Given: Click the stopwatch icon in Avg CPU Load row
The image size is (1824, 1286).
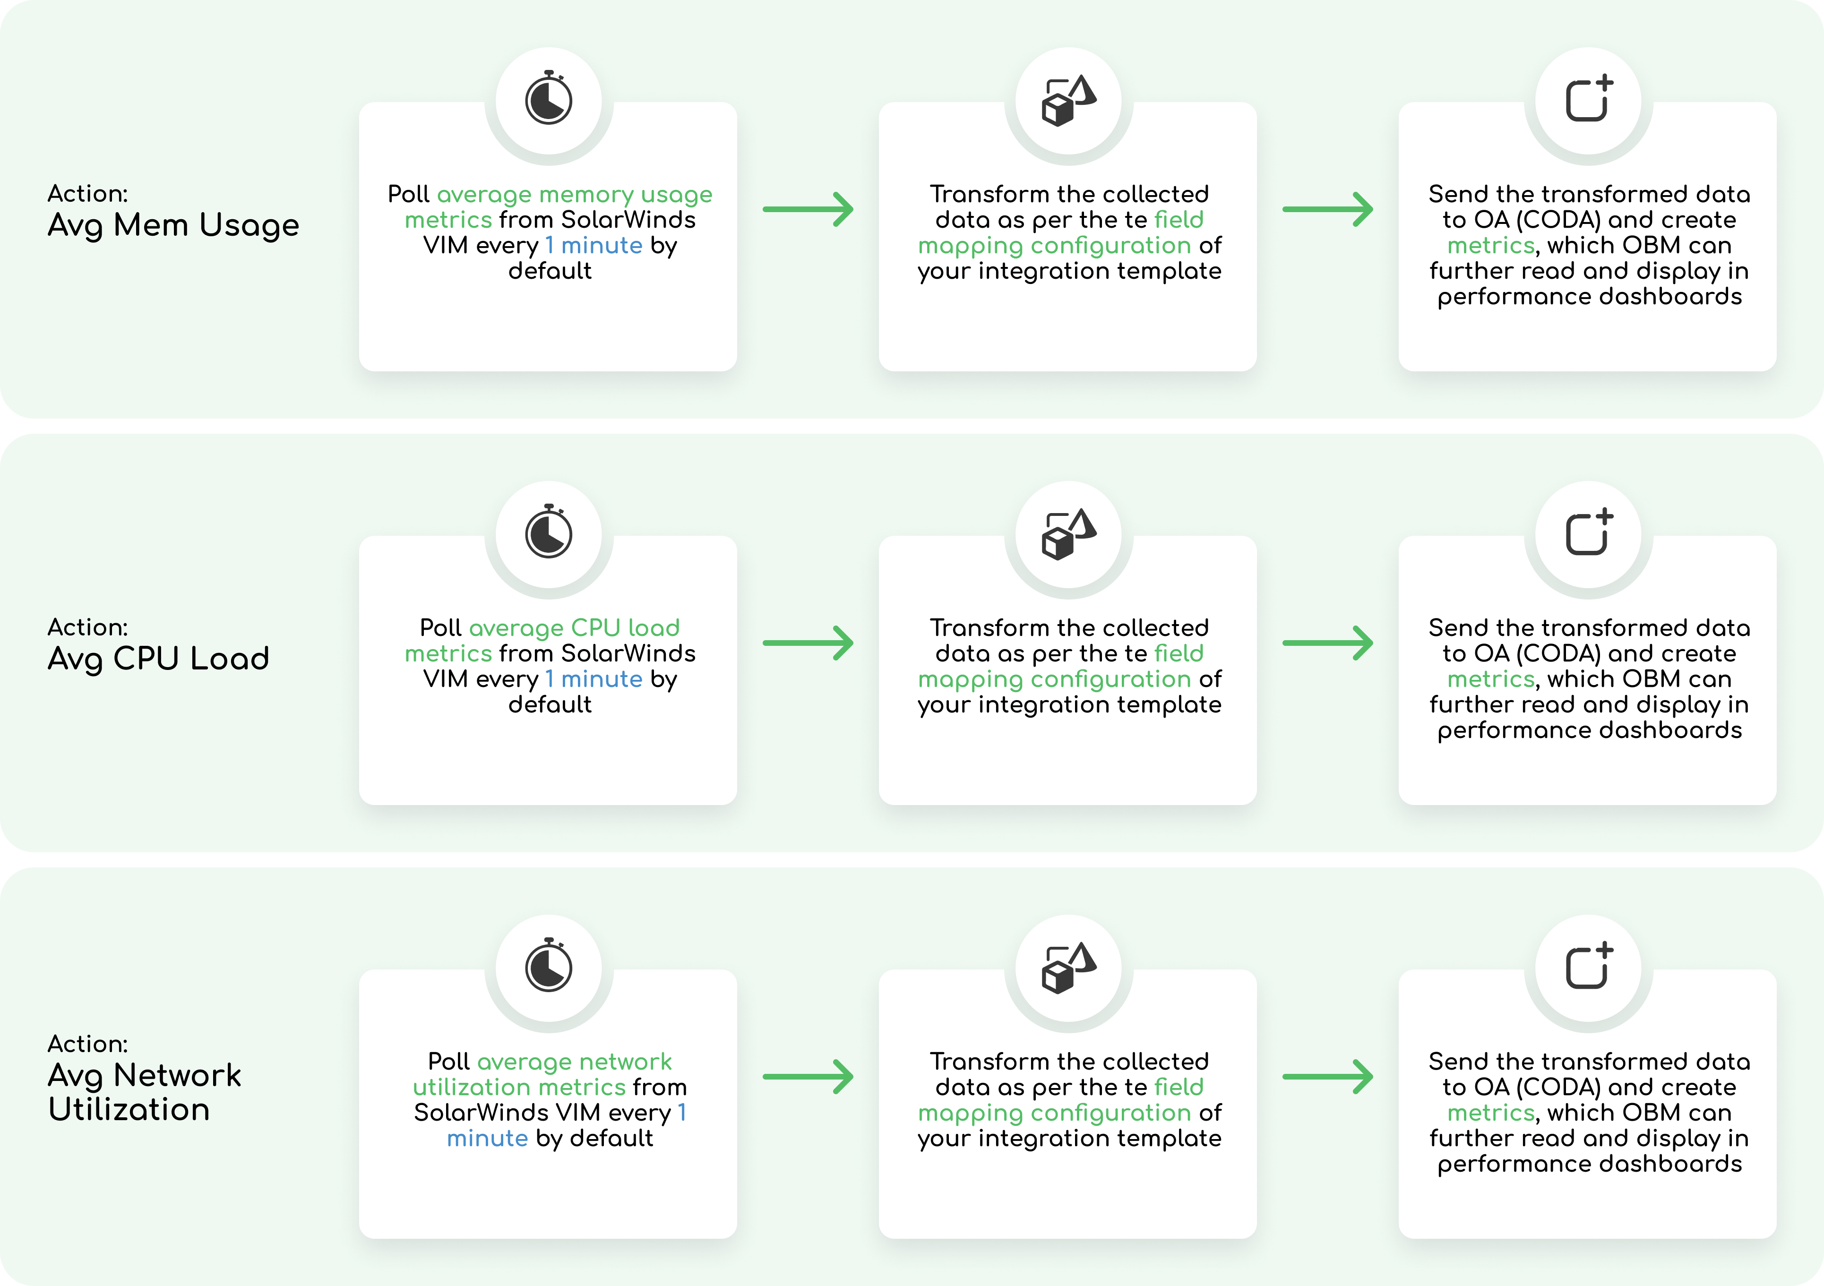Looking at the screenshot, I should click(x=548, y=533).
